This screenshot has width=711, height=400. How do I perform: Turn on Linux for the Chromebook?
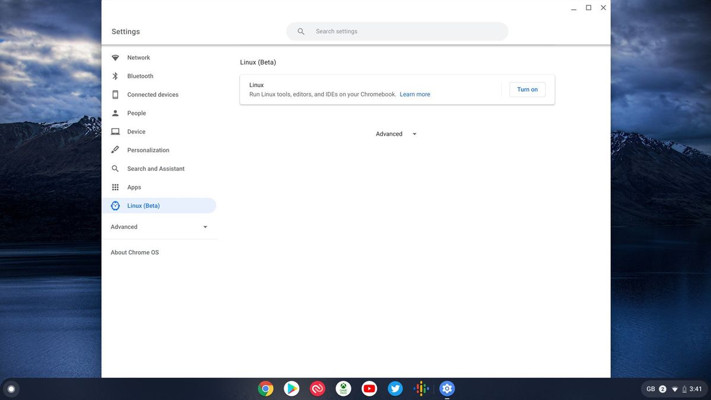tap(527, 89)
